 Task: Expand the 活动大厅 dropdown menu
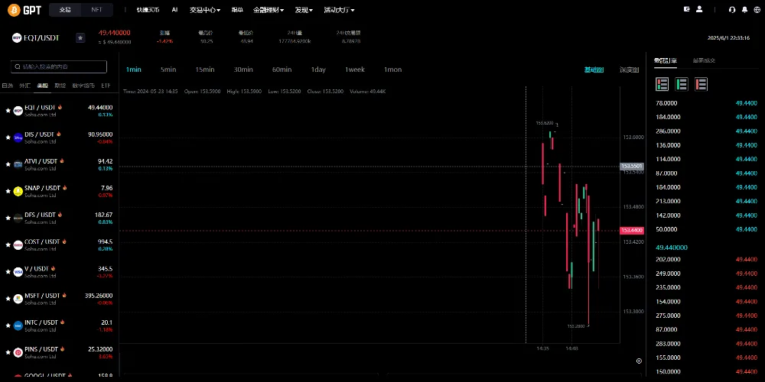340,10
